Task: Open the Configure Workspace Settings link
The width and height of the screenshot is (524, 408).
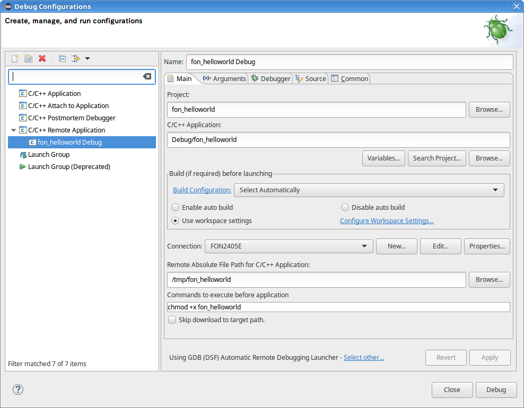Action: click(387, 221)
